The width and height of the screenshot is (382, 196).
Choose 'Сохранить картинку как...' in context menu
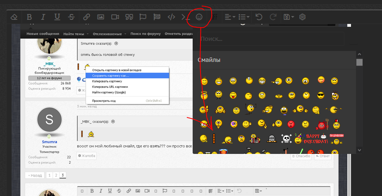click(x=110, y=76)
